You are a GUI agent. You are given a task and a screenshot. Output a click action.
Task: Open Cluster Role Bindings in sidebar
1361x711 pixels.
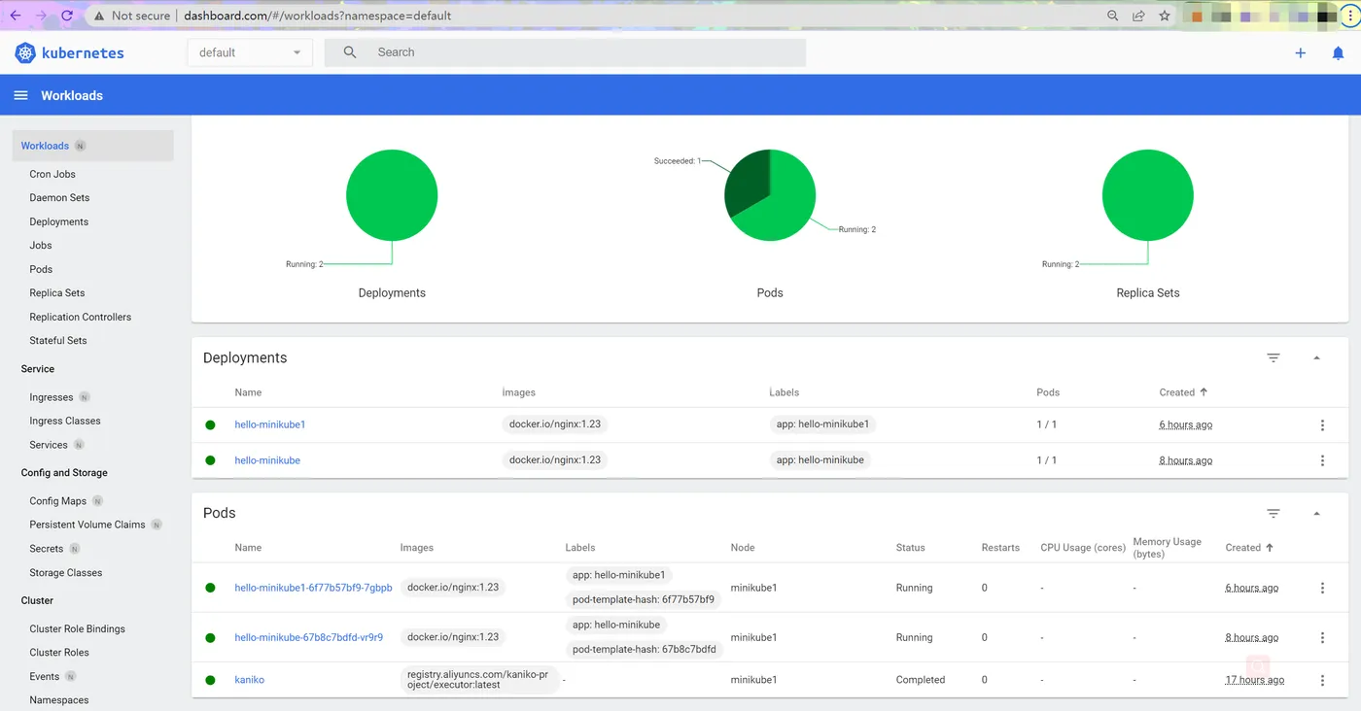(78, 628)
